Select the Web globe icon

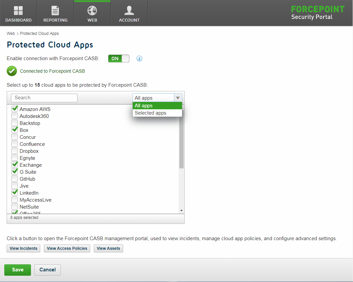pos(92,11)
